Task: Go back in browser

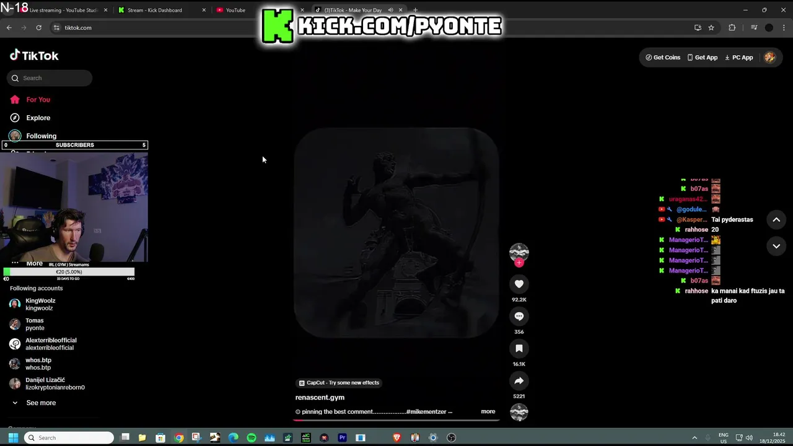Action: tap(9, 28)
